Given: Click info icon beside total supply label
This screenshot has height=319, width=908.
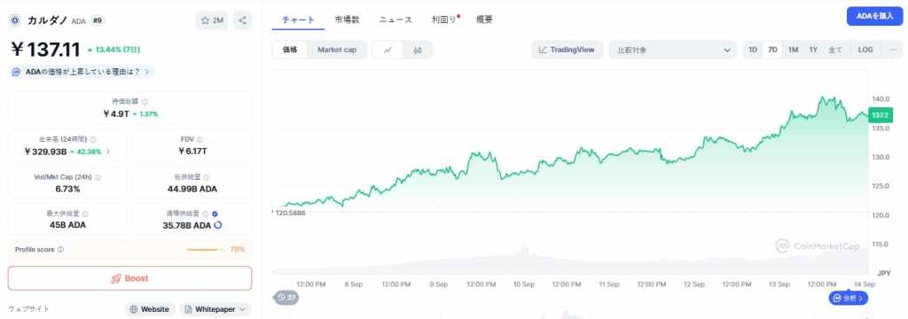Looking at the screenshot, I should tap(207, 177).
